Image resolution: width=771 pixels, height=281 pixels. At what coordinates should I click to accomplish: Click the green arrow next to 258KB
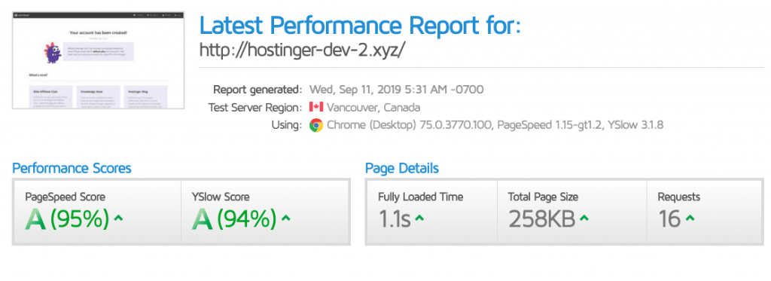(x=584, y=218)
